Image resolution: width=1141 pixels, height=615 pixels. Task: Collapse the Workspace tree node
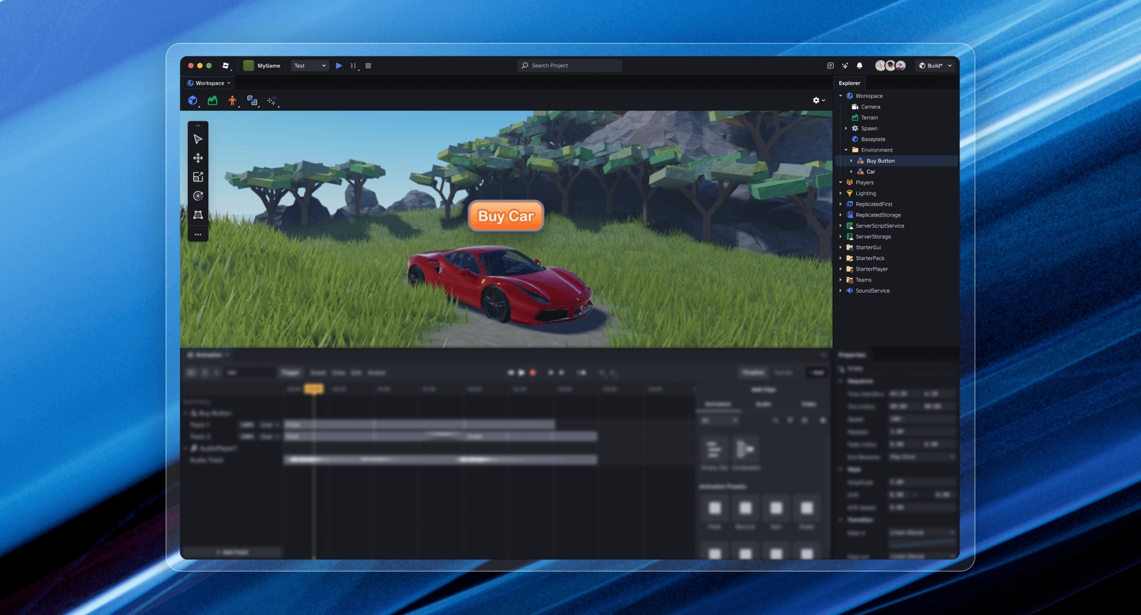(841, 96)
